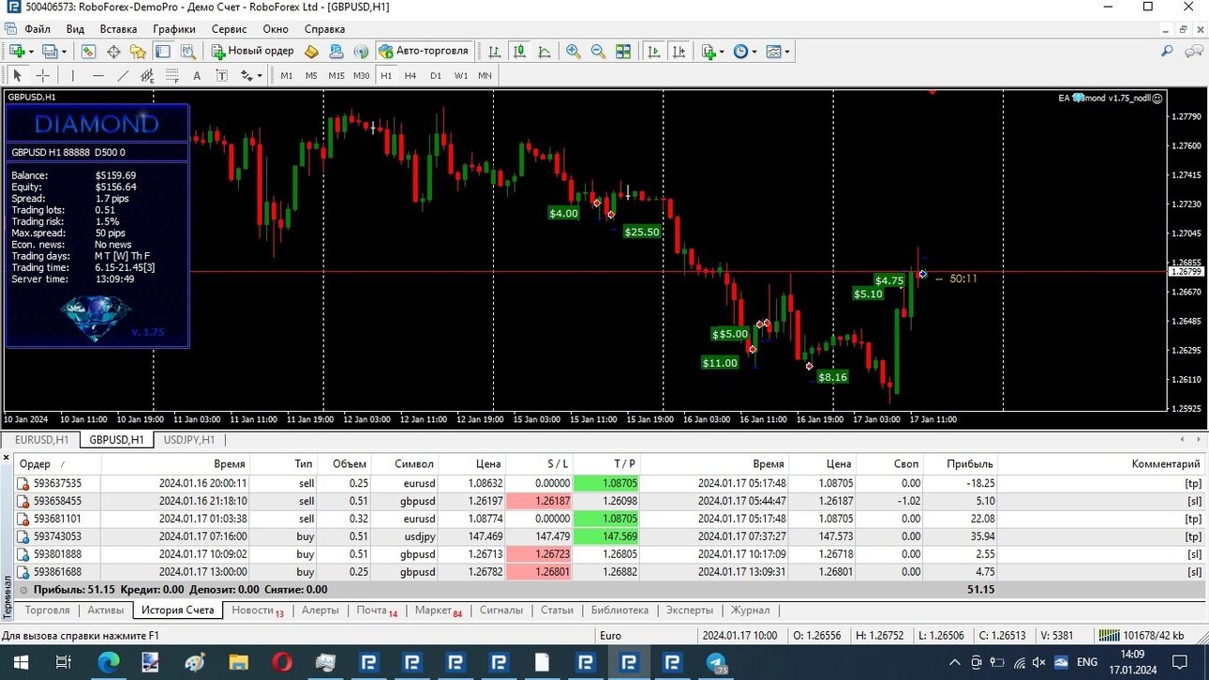Select the Crosshair tool
Image resolution: width=1209 pixels, height=680 pixels.
pos(43,76)
